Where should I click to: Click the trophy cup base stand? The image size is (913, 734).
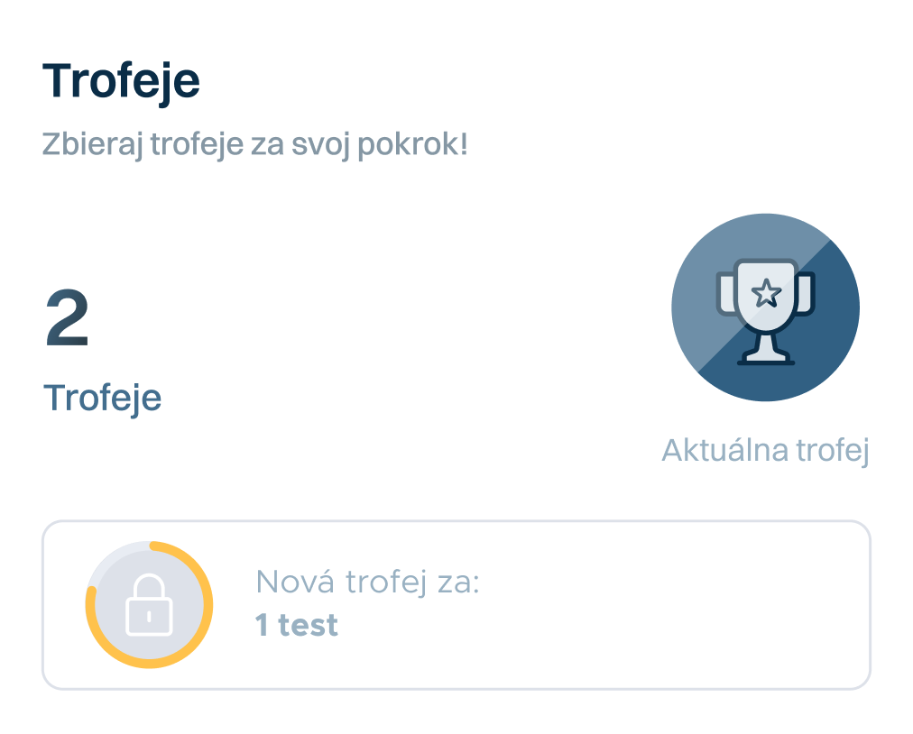click(766, 355)
